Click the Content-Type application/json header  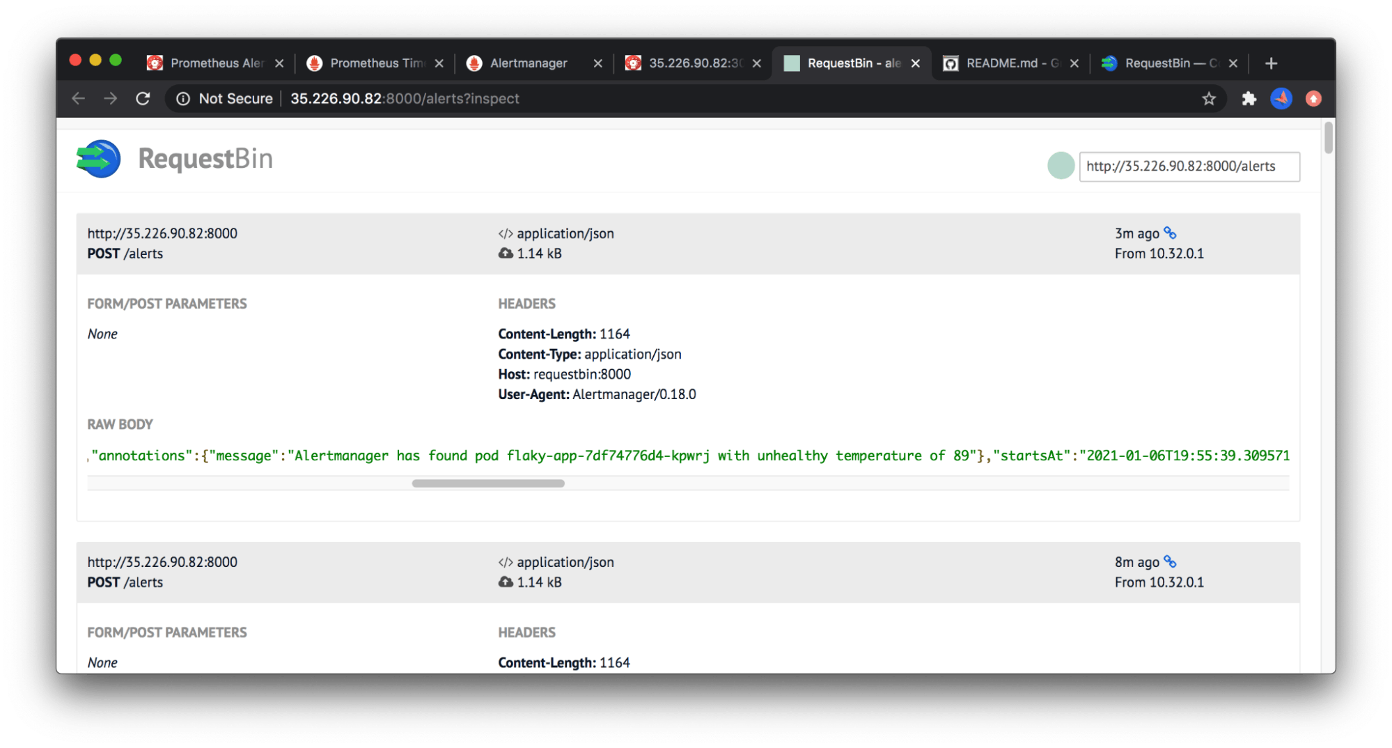[x=589, y=354]
